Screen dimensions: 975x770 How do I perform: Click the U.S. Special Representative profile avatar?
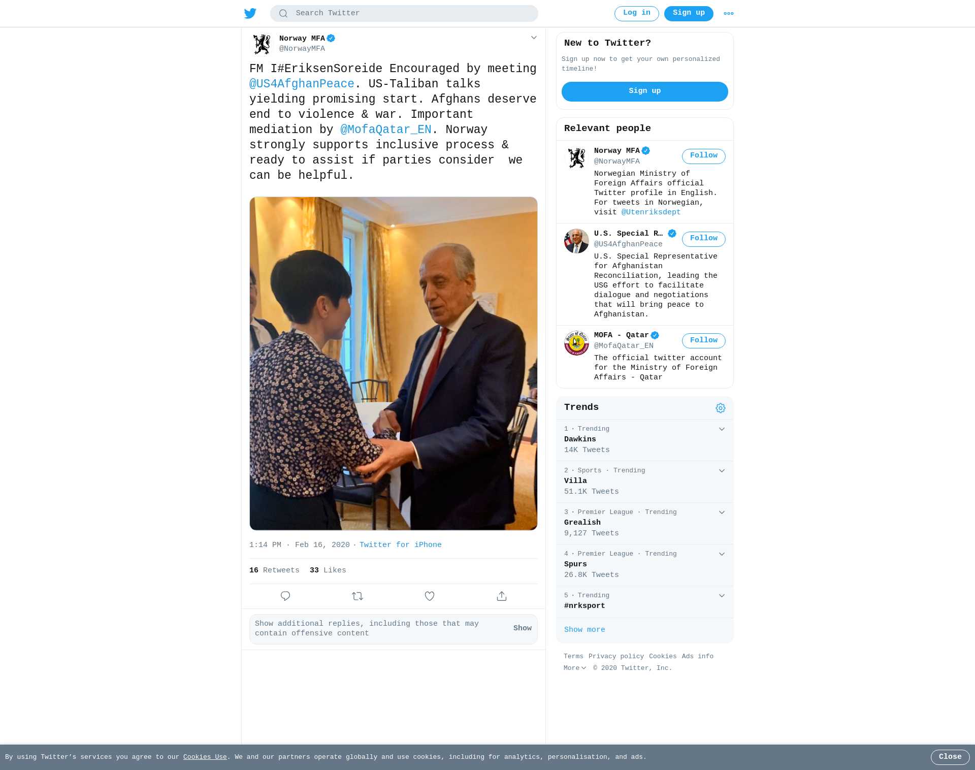point(576,241)
